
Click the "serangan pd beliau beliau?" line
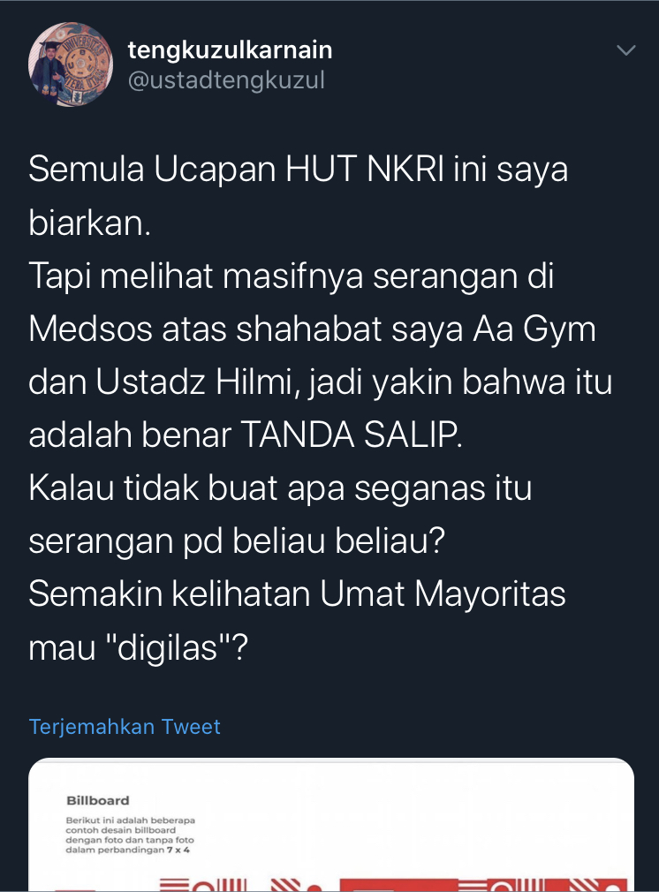(237, 541)
